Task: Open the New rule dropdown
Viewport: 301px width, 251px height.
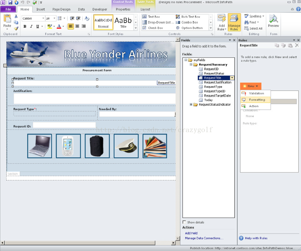Action: (251, 86)
